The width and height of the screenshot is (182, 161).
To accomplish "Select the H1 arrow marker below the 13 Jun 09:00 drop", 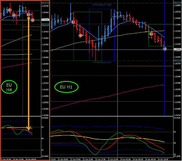I will (x=80, y=35).
